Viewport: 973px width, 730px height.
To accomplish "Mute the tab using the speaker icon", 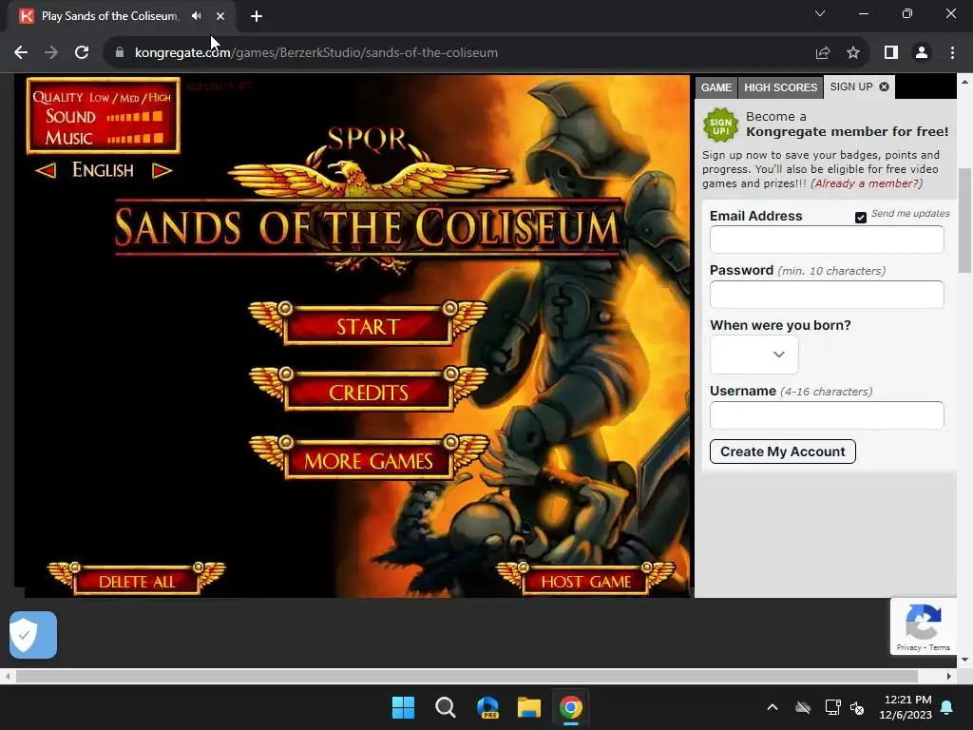I will coord(196,16).
